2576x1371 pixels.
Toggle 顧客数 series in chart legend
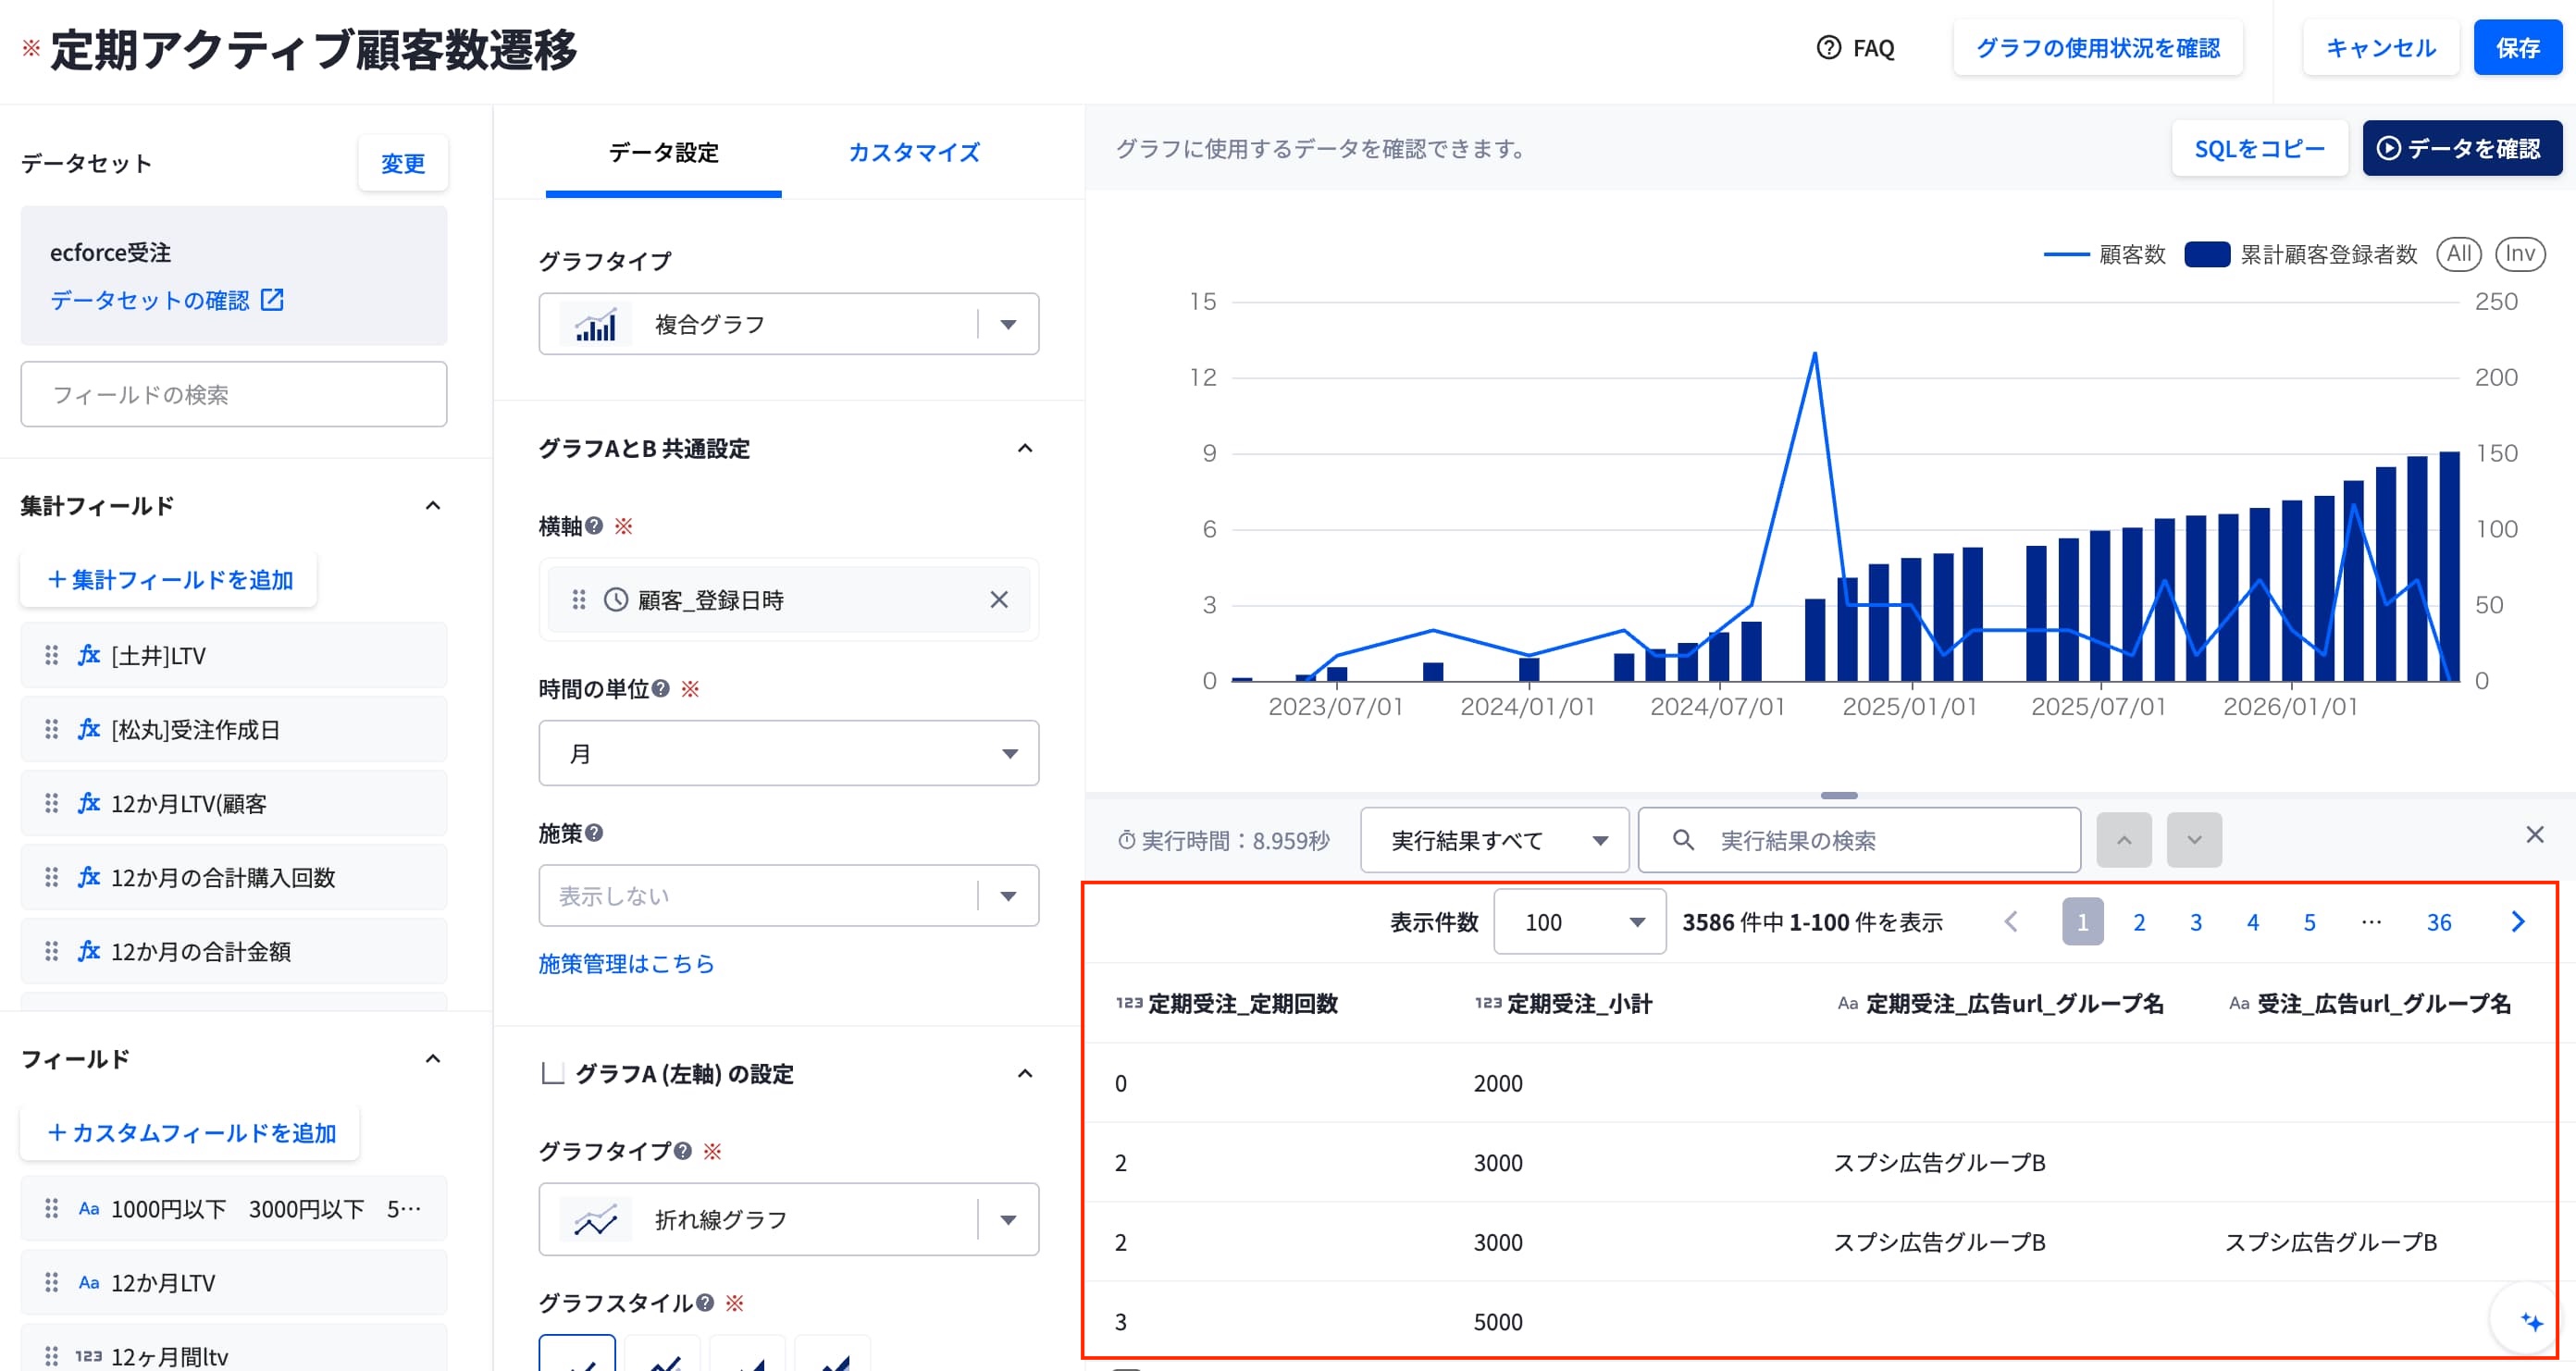click(x=2104, y=255)
